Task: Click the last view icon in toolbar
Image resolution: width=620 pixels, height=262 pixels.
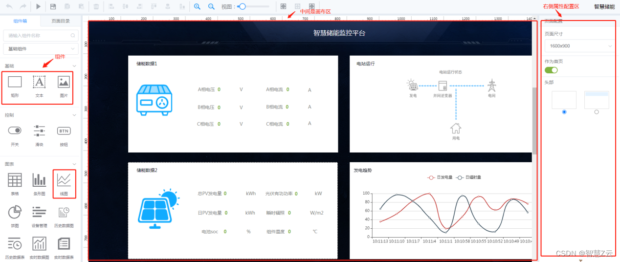Action: point(311,6)
